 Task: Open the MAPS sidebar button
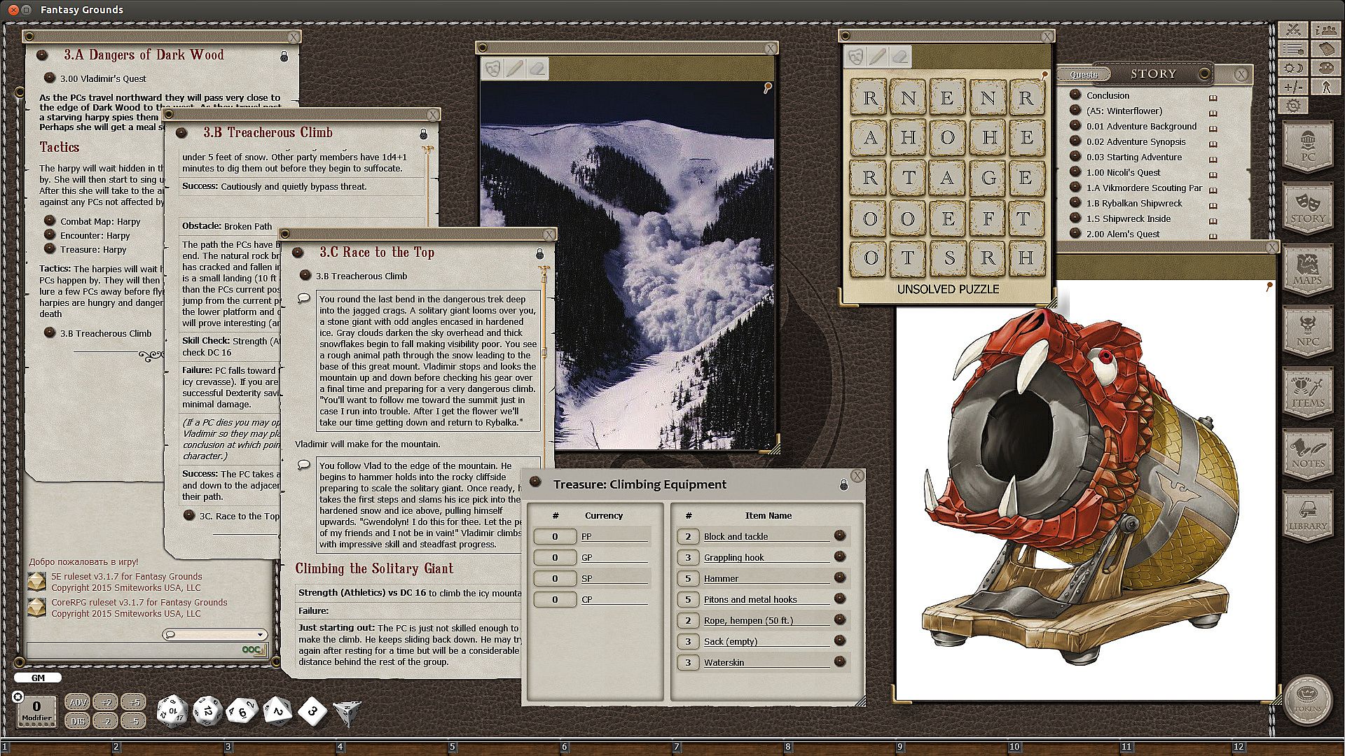pyautogui.click(x=1307, y=270)
